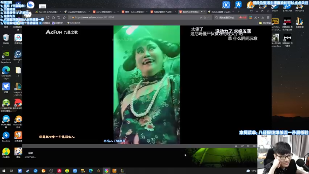Open the scissors screenshot tool

255,17
